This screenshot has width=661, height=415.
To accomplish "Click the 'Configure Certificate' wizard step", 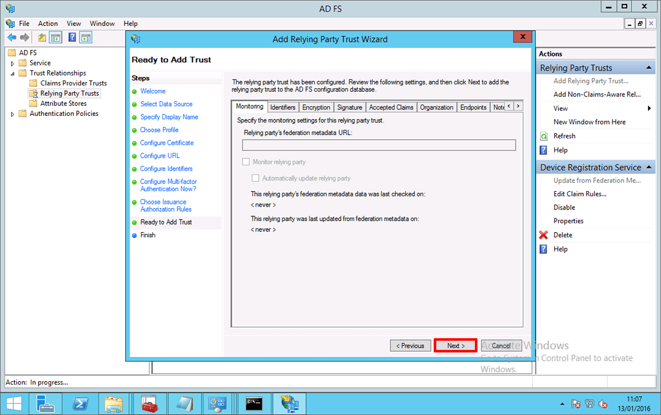I will click(167, 143).
